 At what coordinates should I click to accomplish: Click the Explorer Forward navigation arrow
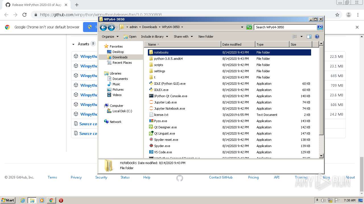point(111,27)
